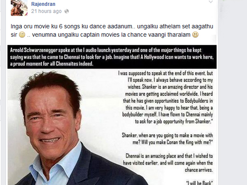Click the post text starting 'Inga oru movie'
The height and width of the screenshot is (185, 247).
(112, 30)
